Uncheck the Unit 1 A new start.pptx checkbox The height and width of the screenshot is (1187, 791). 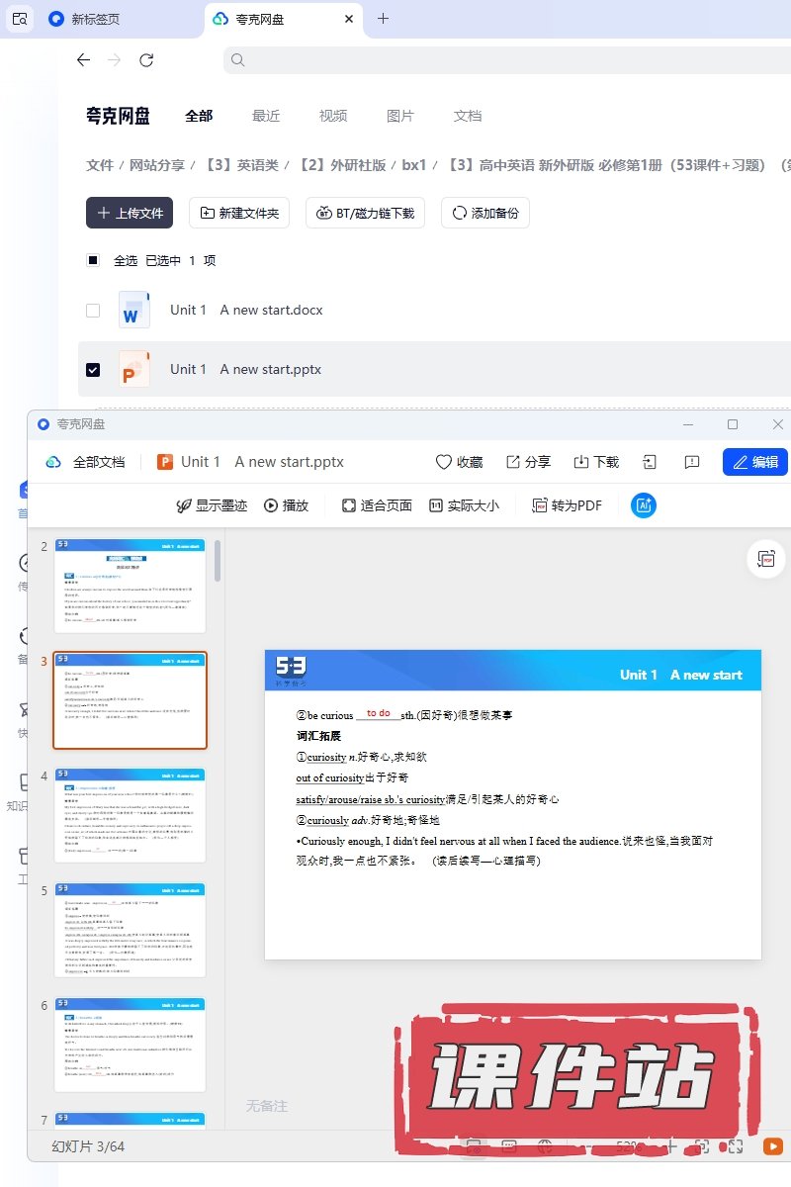93,369
